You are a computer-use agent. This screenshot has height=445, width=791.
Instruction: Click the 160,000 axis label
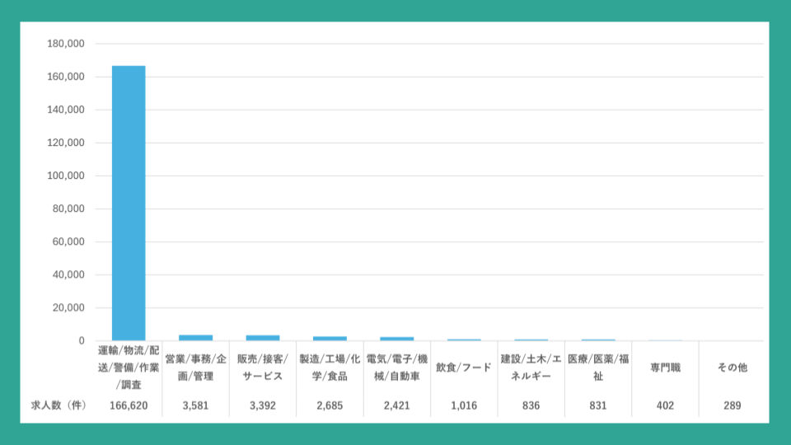click(x=66, y=77)
